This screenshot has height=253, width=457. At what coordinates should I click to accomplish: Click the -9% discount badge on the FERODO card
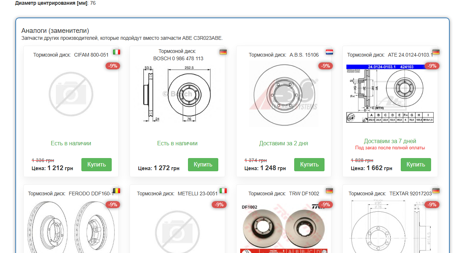(x=113, y=204)
